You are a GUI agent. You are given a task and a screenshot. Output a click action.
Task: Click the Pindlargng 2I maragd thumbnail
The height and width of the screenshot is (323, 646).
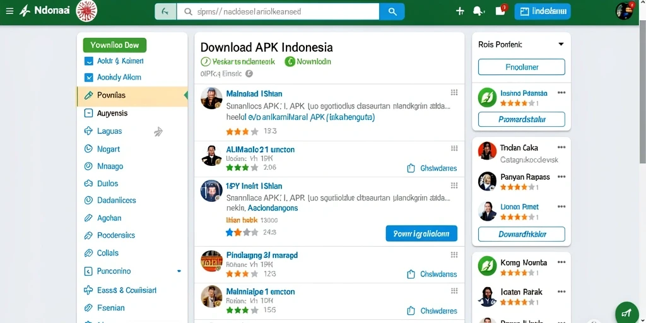click(x=212, y=261)
